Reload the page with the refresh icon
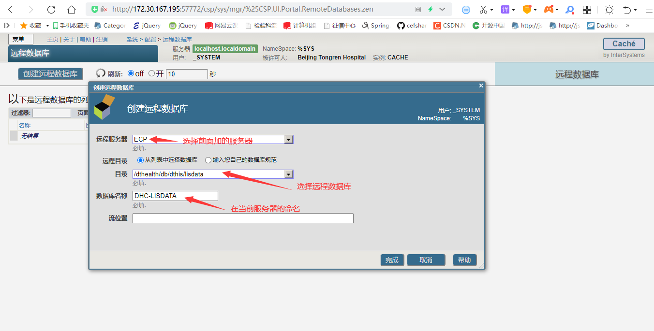654x331 pixels. coord(51,9)
